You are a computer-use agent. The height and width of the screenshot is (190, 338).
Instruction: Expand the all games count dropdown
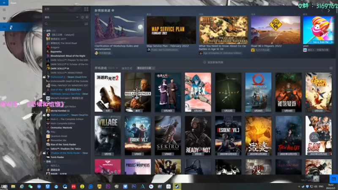[117, 68]
